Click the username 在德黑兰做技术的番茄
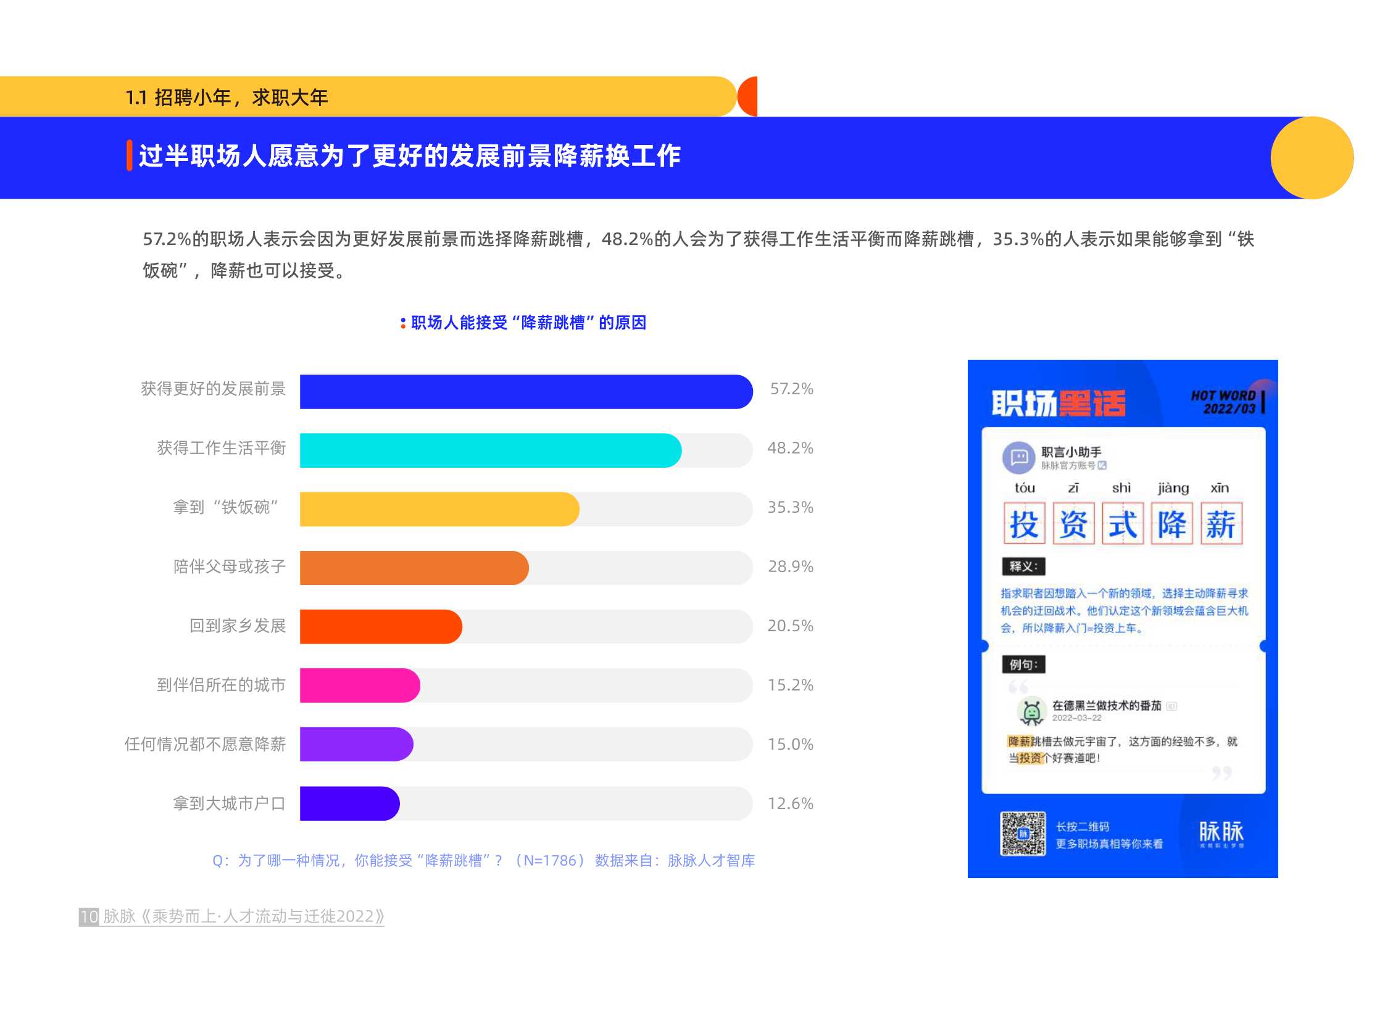Screen dimensions: 1385x1020 [1107, 706]
